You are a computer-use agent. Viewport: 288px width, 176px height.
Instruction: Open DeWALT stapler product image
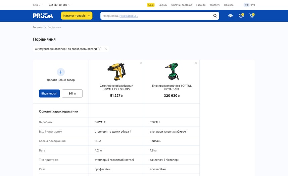point(116,72)
